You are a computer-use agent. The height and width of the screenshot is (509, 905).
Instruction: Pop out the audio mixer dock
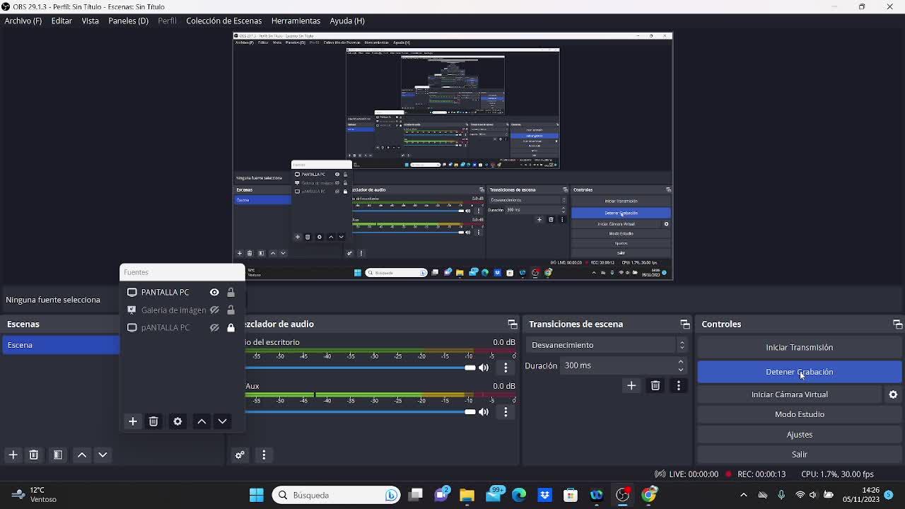click(513, 324)
